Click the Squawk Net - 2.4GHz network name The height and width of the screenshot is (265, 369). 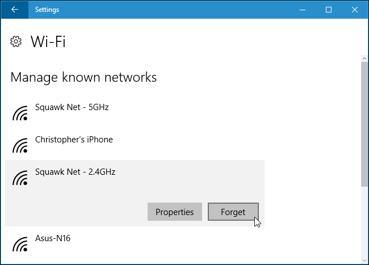point(75,171)
